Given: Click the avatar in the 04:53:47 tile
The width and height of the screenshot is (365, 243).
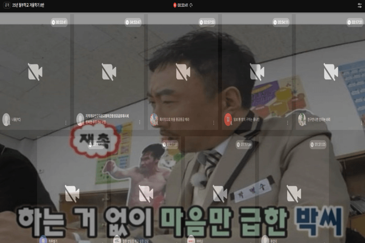Looking at the screenshot, I should click(x=80, y=119).
